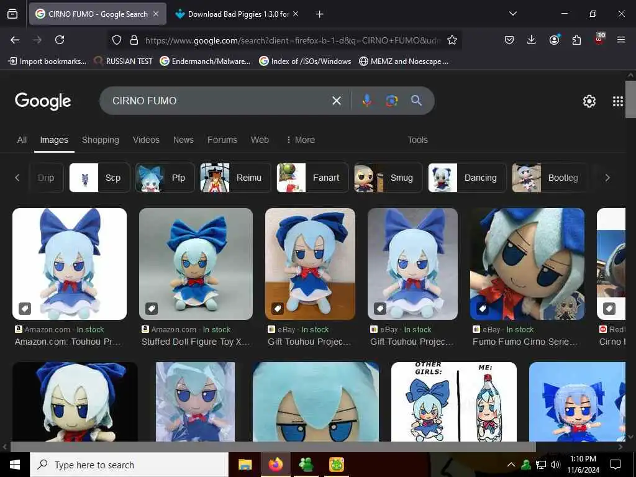This screenshot has height=477, width=636.
Task: Open the Index of /ISOs/Windows bookmark
Action: coord(305,61)
